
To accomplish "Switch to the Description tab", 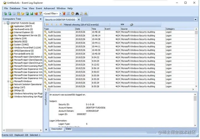I will [57, 129].
